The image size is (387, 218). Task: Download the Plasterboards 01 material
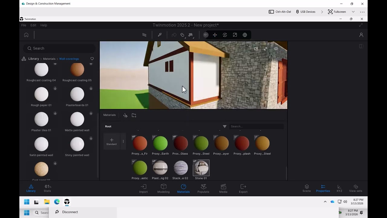tap(91, 88)
